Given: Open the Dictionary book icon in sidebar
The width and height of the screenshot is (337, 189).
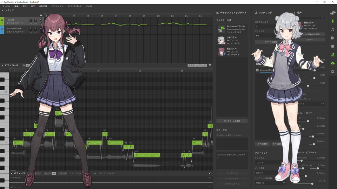Looking at the screenshot, I should click(333, 46).
